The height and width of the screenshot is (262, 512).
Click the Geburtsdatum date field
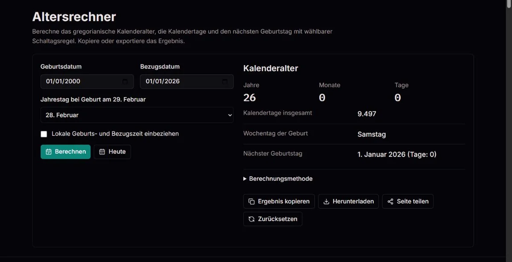[x=87, y=81]
